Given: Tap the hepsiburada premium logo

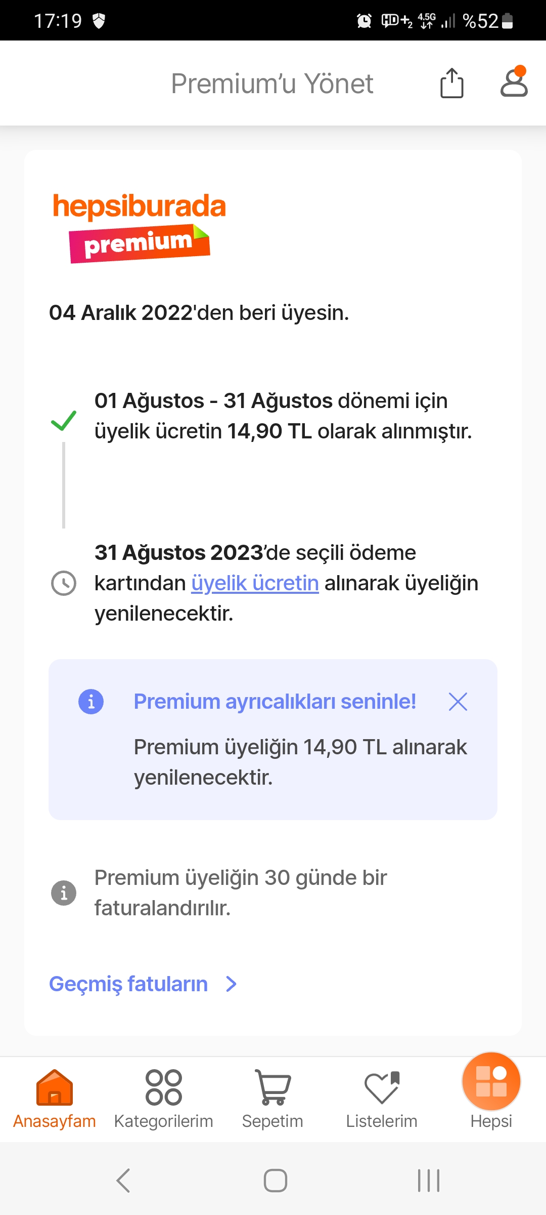Looking at the screenshot, I should point(139,227).
